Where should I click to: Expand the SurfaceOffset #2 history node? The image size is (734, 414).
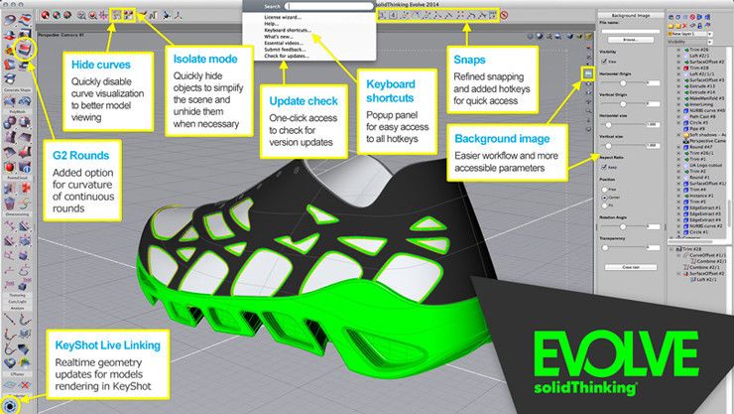679,273
